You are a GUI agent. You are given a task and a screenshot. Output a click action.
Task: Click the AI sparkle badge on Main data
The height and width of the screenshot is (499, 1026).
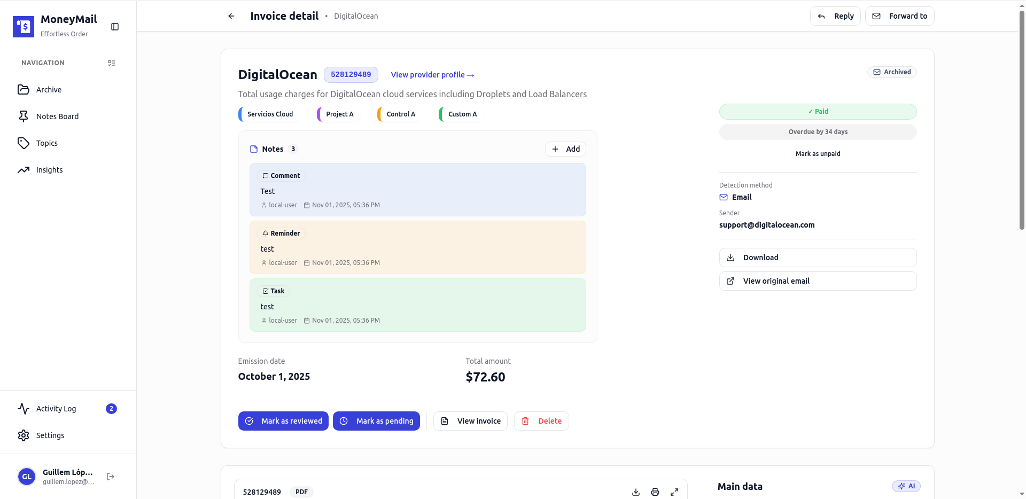(907, 486)
